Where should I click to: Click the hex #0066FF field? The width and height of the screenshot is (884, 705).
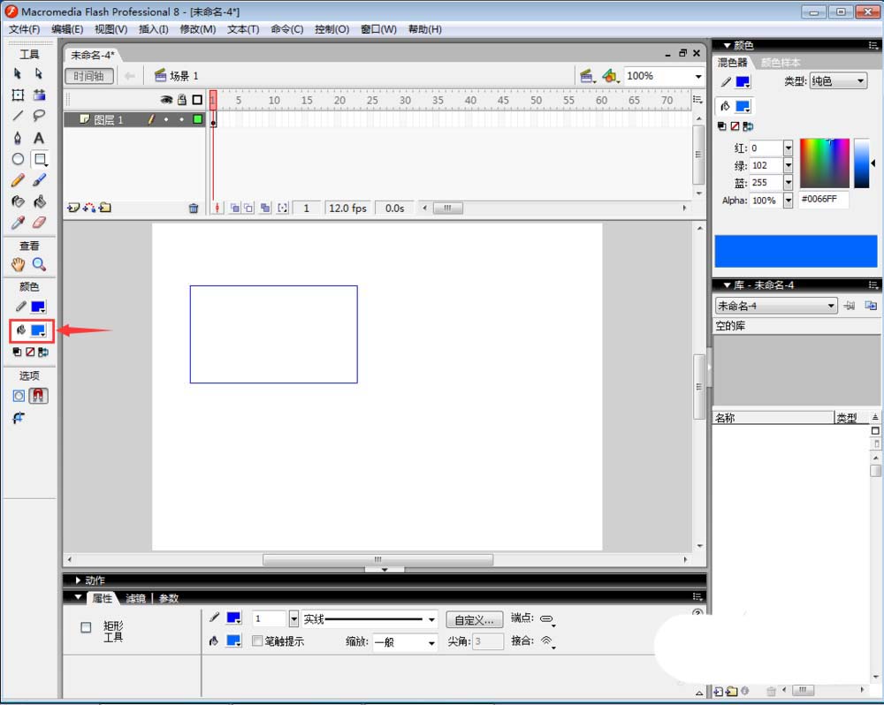(824, 200)
